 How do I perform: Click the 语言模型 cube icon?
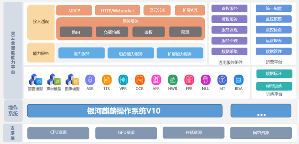tap(35, 79)
